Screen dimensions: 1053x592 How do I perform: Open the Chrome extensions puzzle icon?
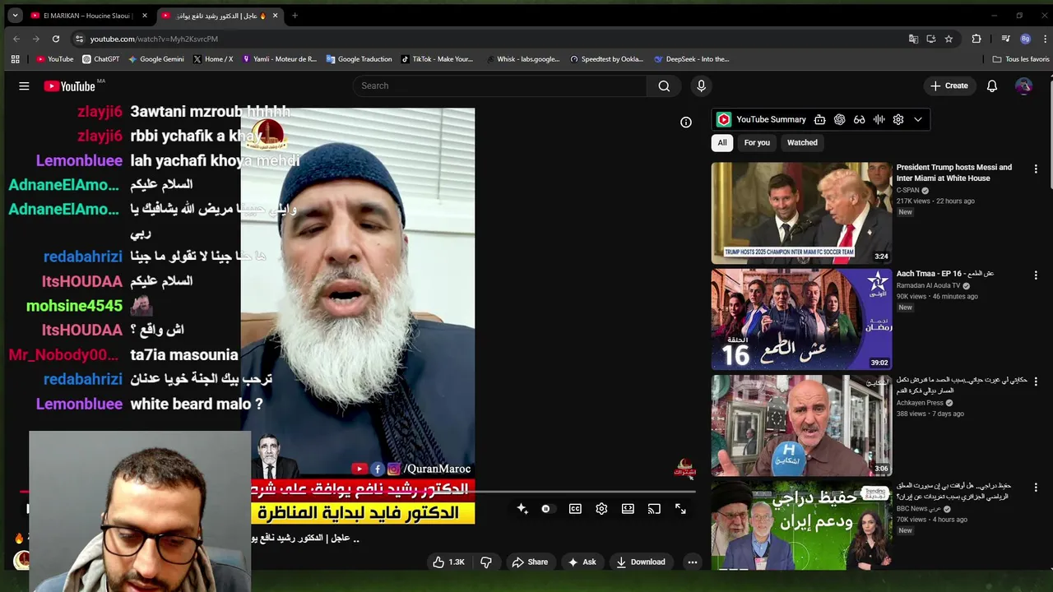(x=976, y=39)
